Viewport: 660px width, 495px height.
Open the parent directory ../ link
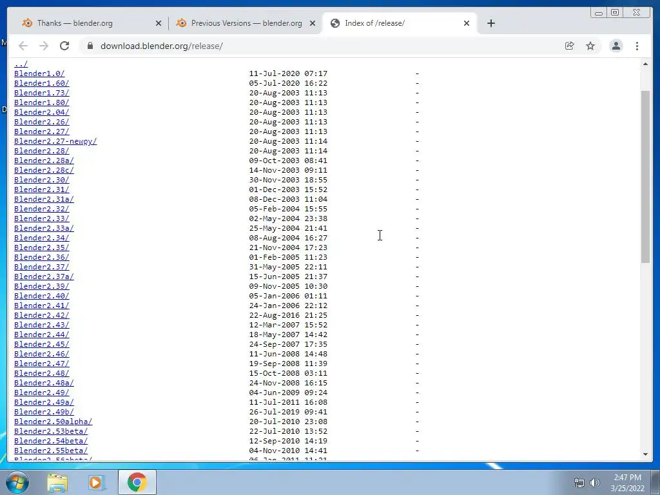tap(21, 64)
